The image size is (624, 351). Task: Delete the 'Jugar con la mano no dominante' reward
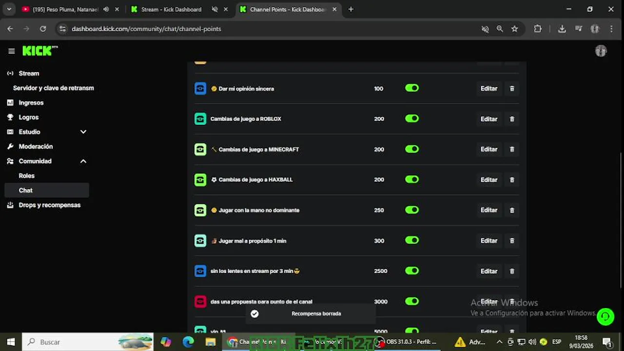coord(512,210)
